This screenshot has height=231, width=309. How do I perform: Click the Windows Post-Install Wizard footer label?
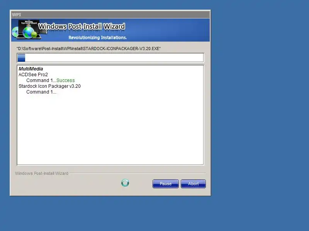42,173
